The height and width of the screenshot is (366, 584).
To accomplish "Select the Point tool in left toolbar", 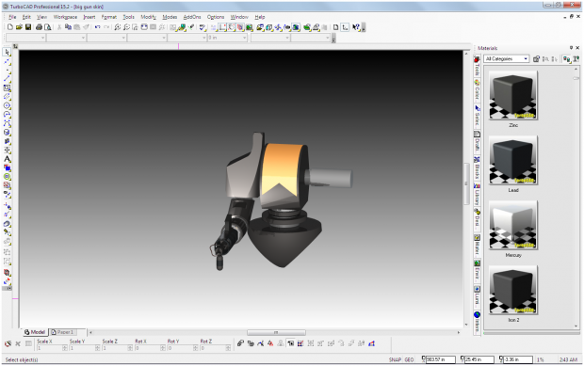I will point(7,70).
